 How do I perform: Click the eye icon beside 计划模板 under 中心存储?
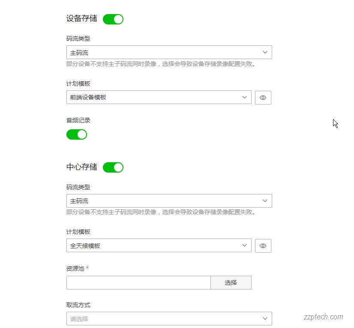click(x=263, y=245)
